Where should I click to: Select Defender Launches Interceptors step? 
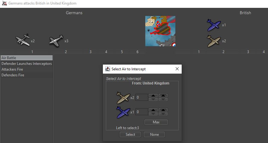pos(26,64)
